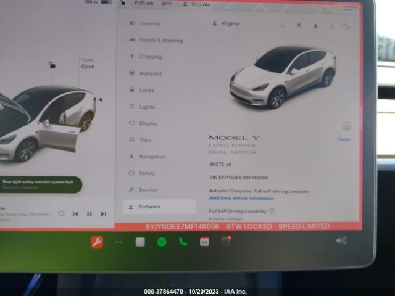Click the Model Y title text
The width and height of the screenshot is (395, 296).
point(234,138)
